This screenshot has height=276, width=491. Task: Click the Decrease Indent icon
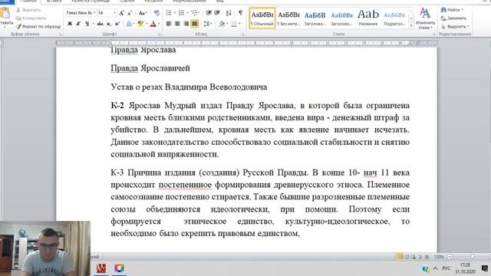point(209,13)
